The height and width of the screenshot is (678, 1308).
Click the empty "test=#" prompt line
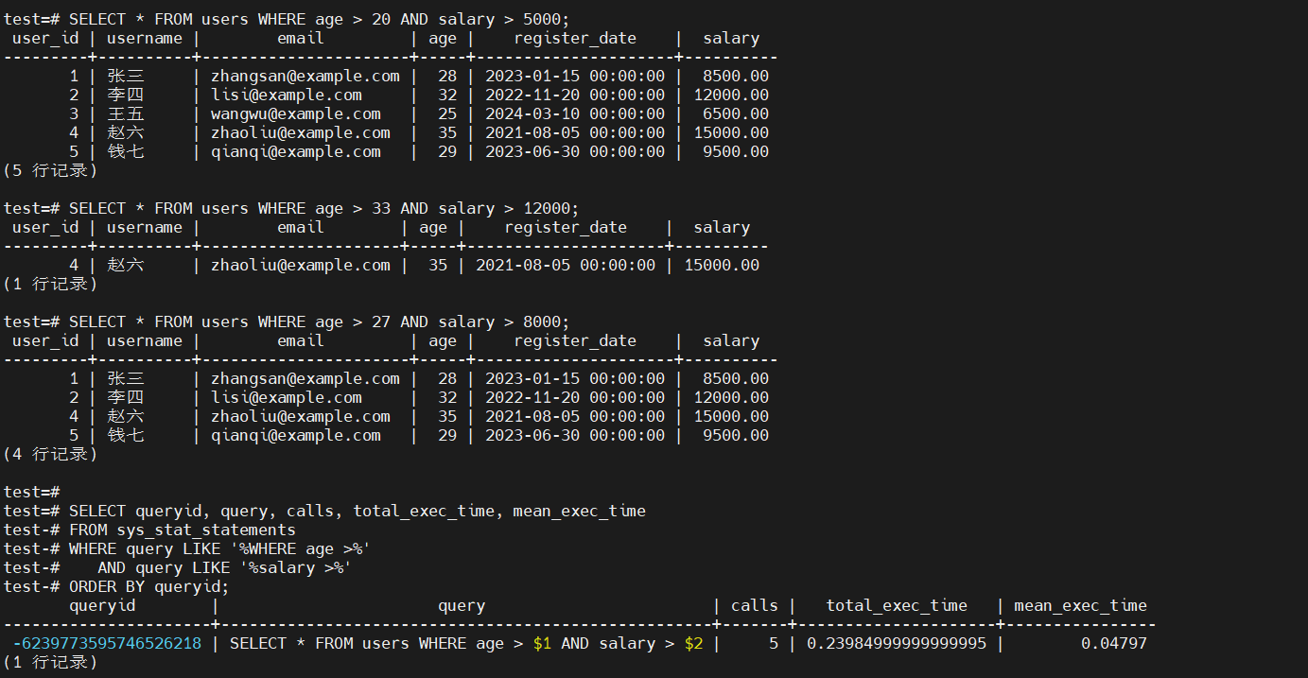point(32,492)
